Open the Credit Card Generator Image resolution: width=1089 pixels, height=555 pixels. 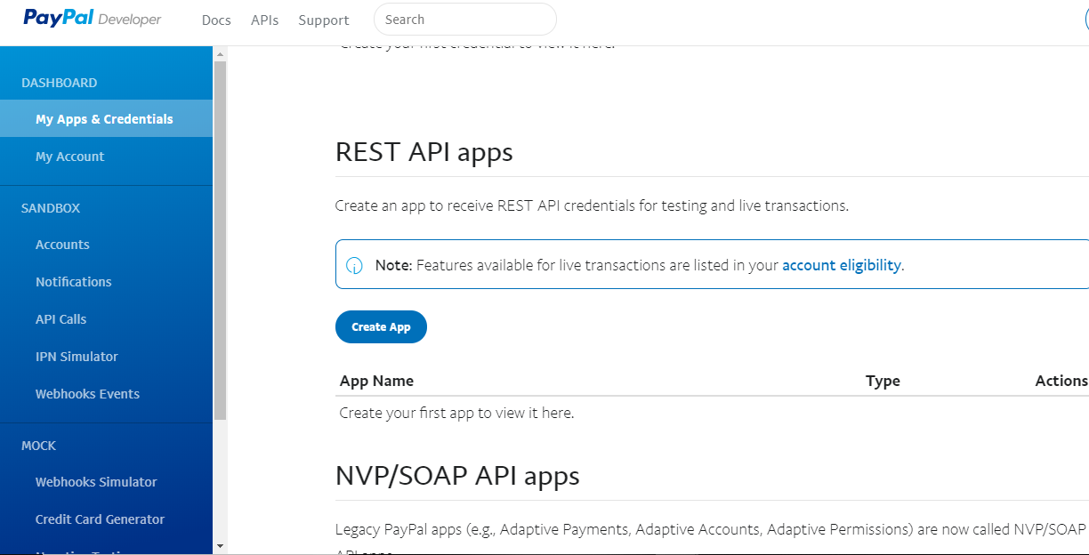(100, 519)
